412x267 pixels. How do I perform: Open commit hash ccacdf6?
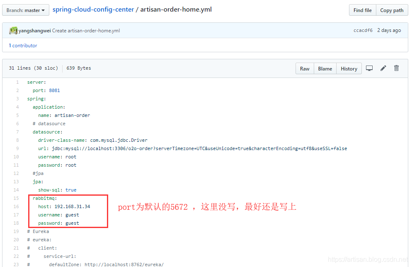pos(363,30)
